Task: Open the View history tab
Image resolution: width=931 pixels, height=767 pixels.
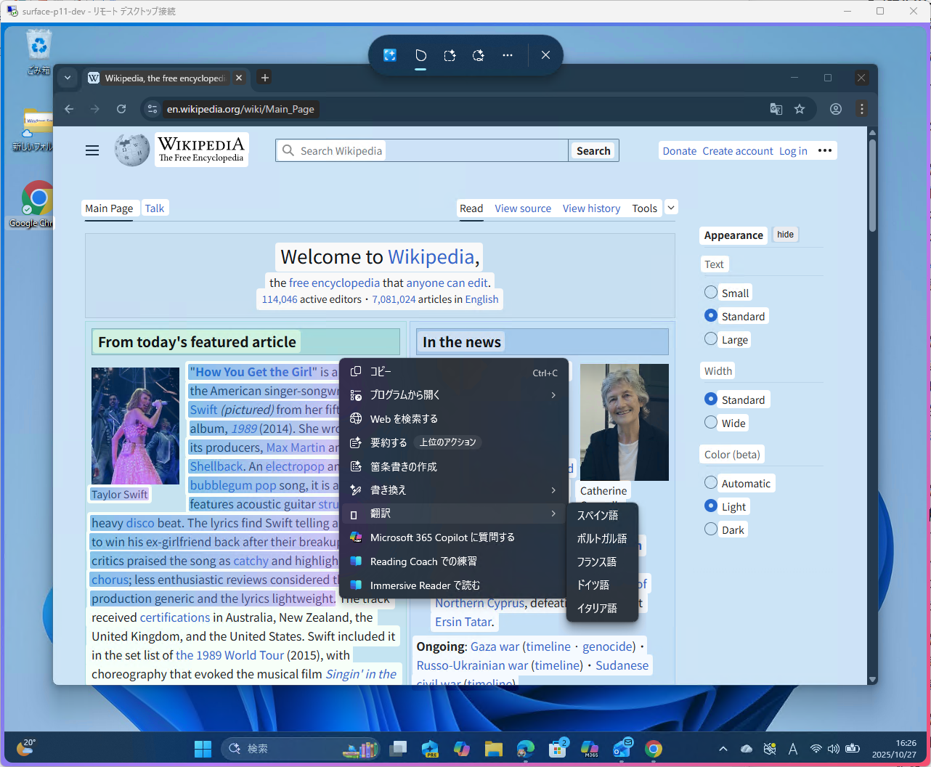Action: 591,208
